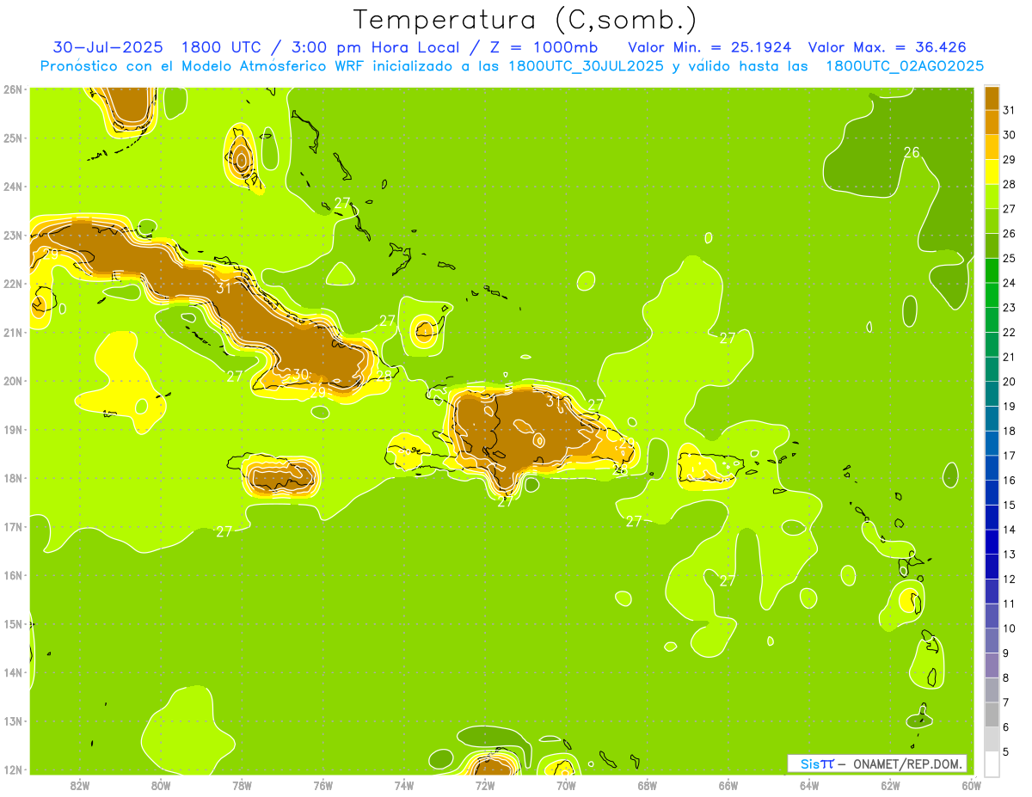1032x797 pixels.
Task: Click legend swatch between 26 and 27
Action: [992, 221]
